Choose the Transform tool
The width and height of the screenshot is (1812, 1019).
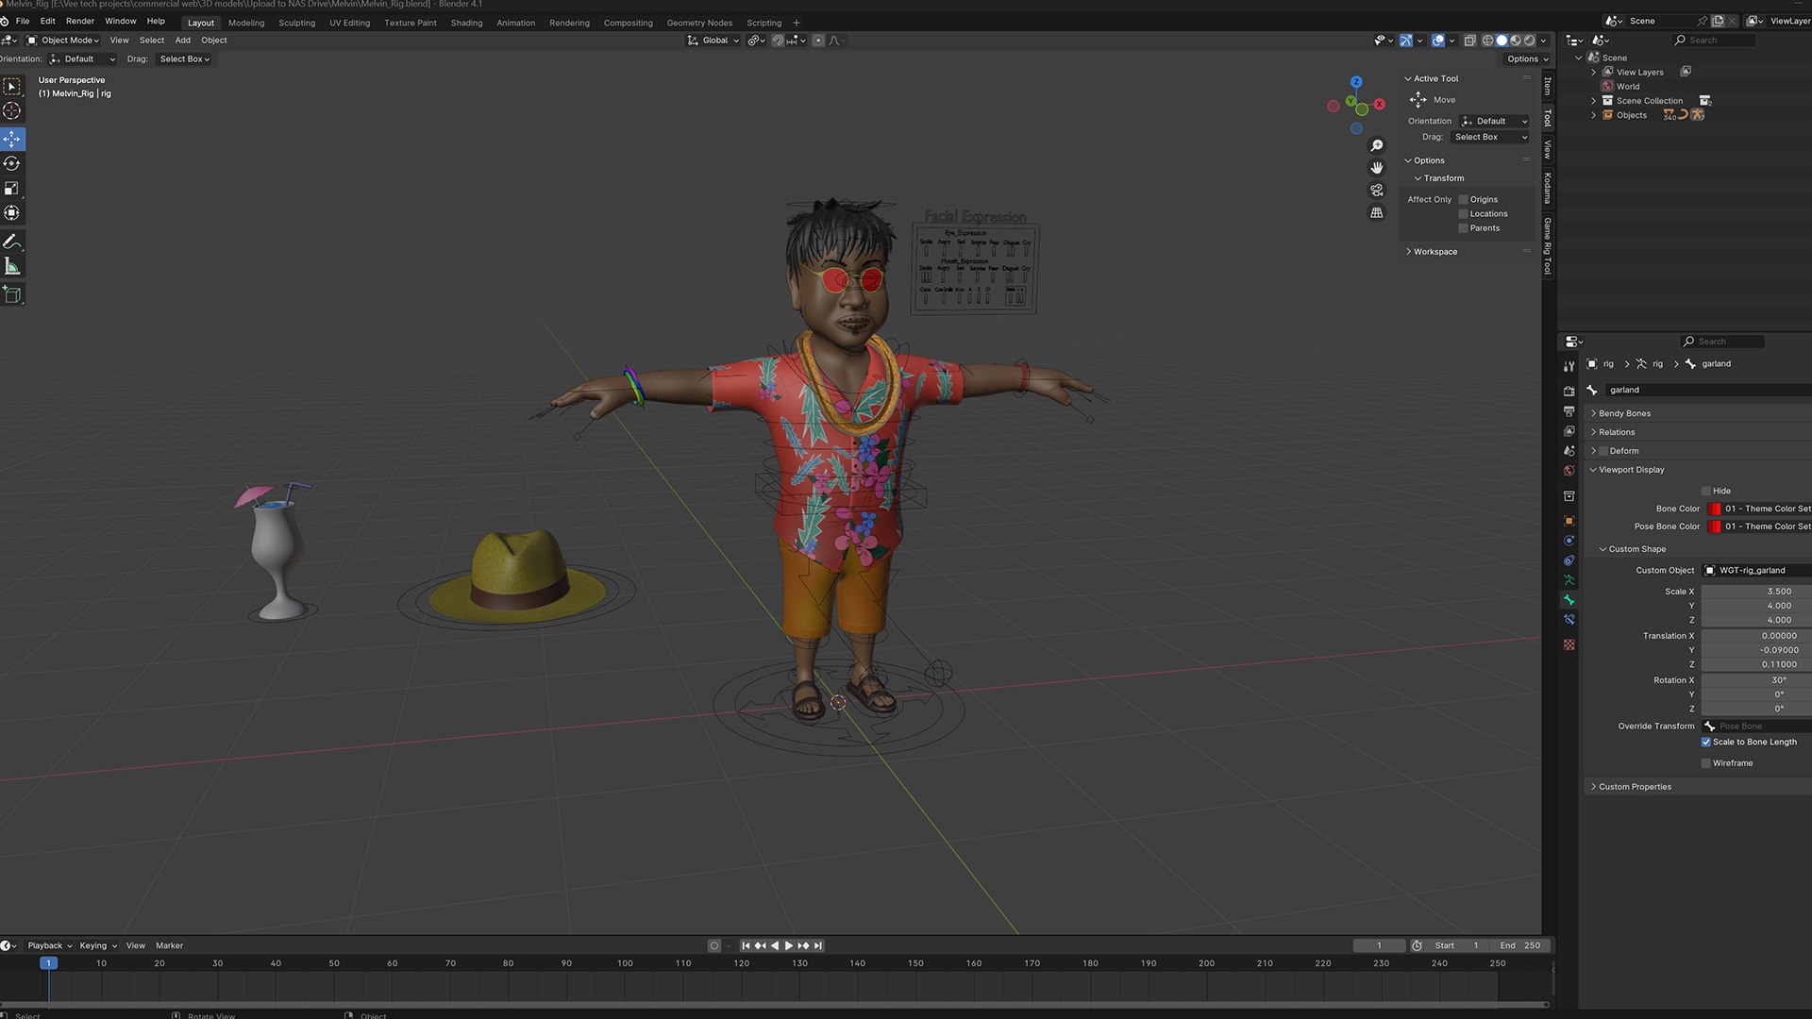click(x=12, y=213)
